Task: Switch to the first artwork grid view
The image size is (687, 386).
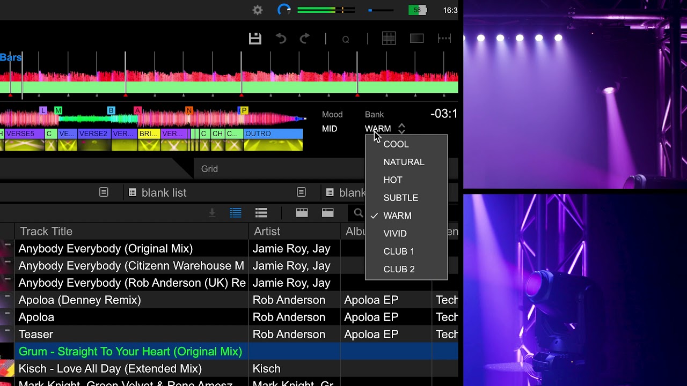Action: pyautogui.click(x=302, y=213)
